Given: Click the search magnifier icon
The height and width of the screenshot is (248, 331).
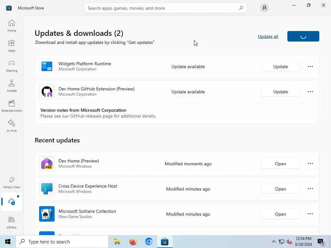Looking at the screenshot, I should tap(241, 8).
